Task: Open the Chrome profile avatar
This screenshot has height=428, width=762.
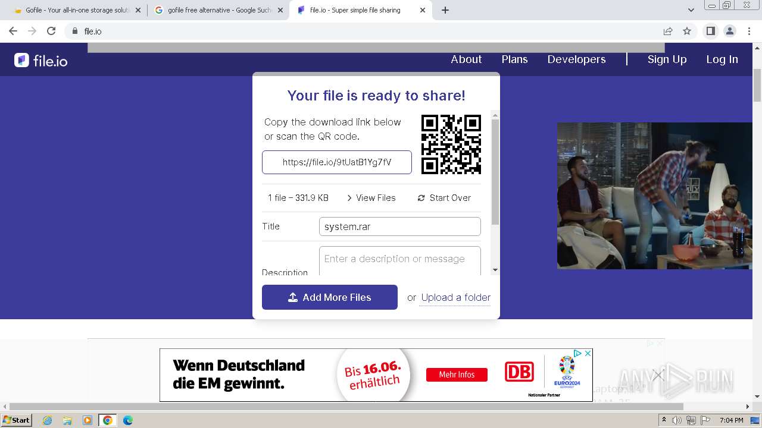Action: click(729, 31)
